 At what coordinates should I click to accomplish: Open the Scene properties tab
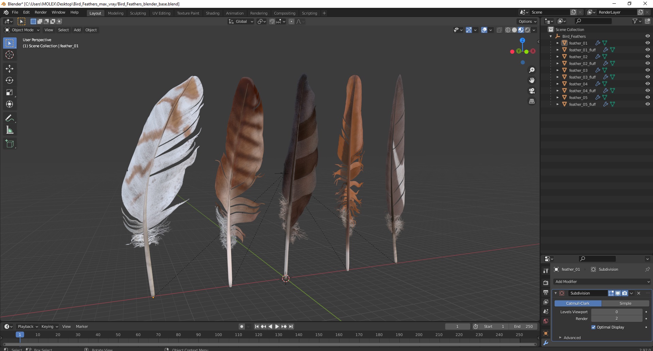(546, 312)
